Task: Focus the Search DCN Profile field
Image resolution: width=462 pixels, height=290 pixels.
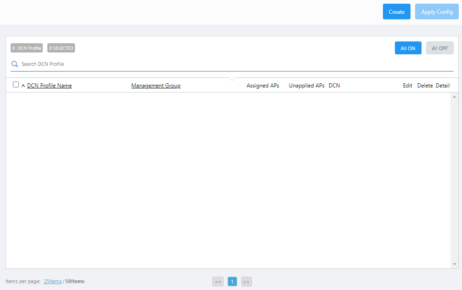Action: click(x=230, y=64)
